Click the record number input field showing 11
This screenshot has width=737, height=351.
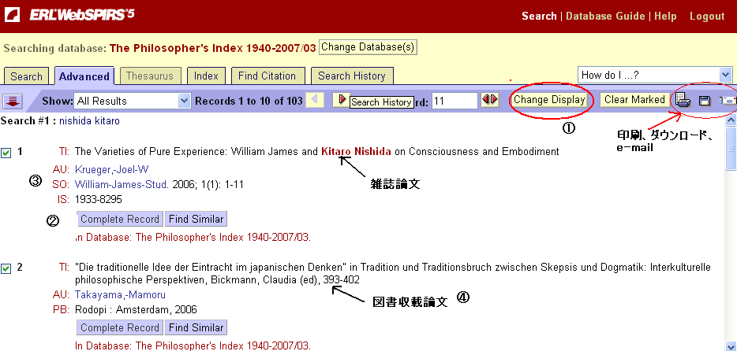point(455,101)
